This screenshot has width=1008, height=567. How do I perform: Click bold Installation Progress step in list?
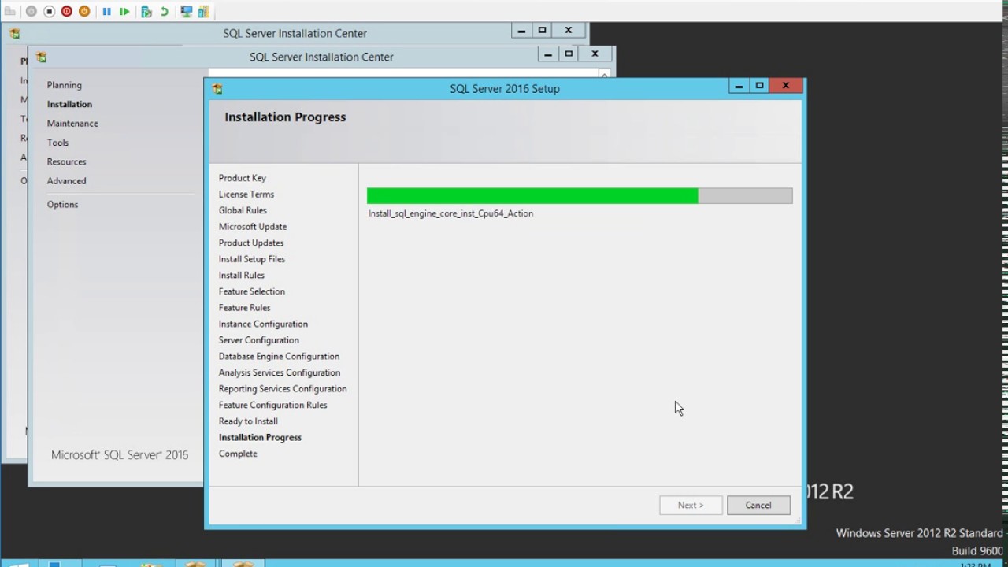point(260,438)
